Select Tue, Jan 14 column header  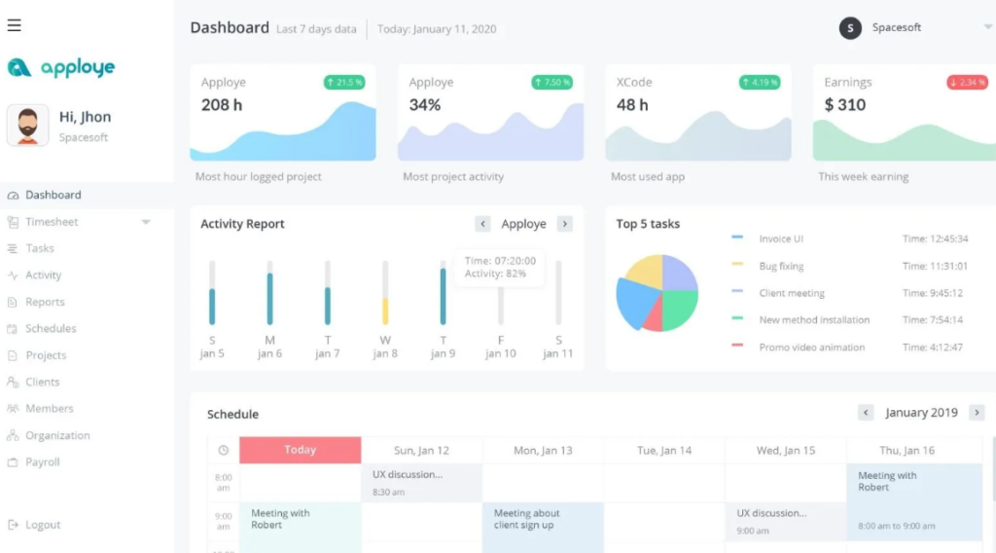click(x=664, y=450)
